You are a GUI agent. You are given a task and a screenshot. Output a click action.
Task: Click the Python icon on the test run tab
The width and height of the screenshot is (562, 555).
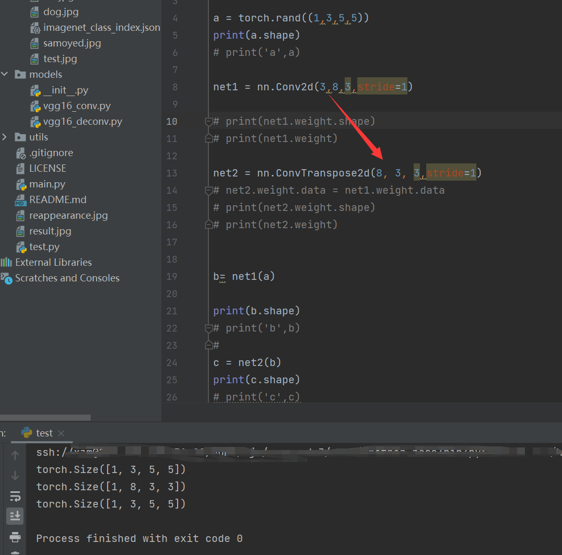pyautogui.click(x=27, y=433)
